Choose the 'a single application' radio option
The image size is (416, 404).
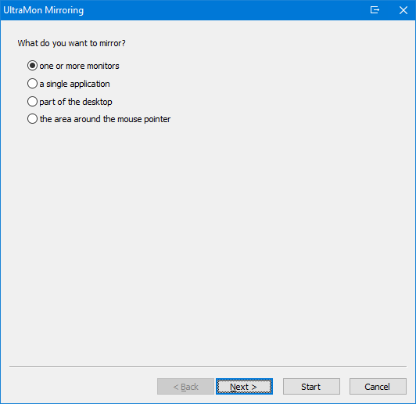pos(32,84)
